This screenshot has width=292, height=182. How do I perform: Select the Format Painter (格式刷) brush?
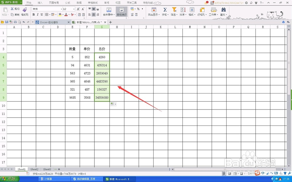[25, 10]
